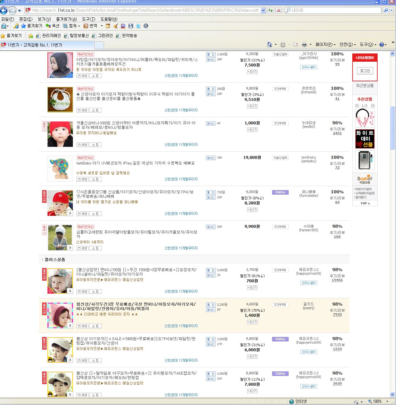
Task: Click the 네이트 search input field
Action: click(333, 10)
